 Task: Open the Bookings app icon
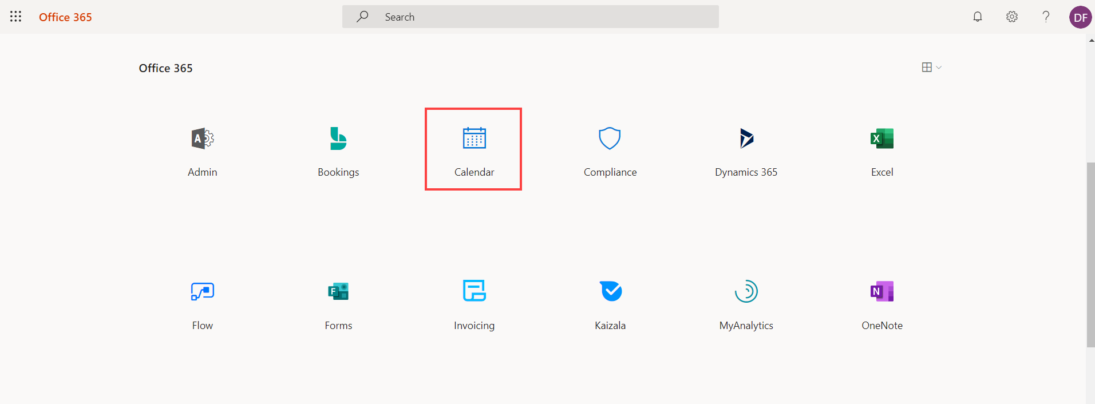[338, 138]
